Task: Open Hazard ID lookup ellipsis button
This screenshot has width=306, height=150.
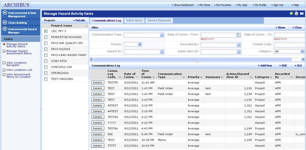Action: point(162,52)
